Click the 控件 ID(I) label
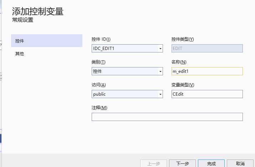The width and height of the screenshot is (255, 167). [101, 39]
